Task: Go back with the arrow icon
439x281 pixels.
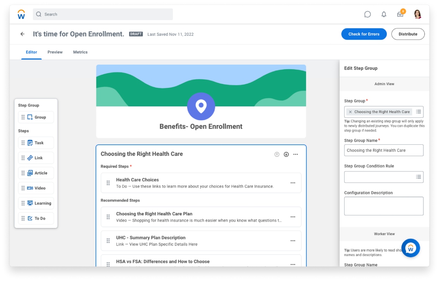Action: click(23, 34)
